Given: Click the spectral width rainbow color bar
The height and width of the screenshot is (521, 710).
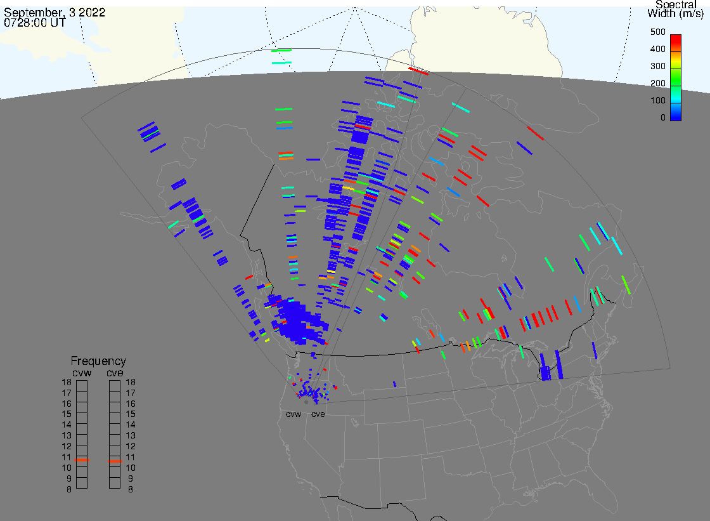Looking at the screenshot, I should point(676,77).
